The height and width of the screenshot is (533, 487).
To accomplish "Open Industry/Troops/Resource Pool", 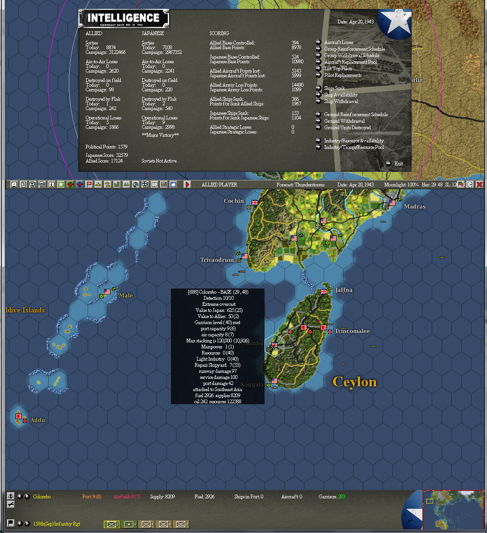I will point(354,147).
